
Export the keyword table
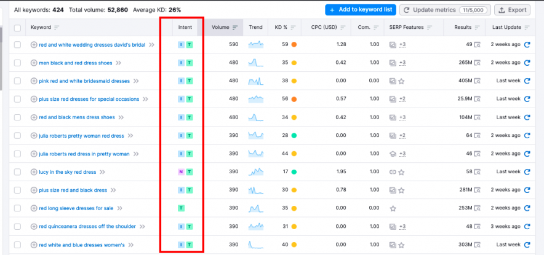pyautogui.click(x=512, y=10)
